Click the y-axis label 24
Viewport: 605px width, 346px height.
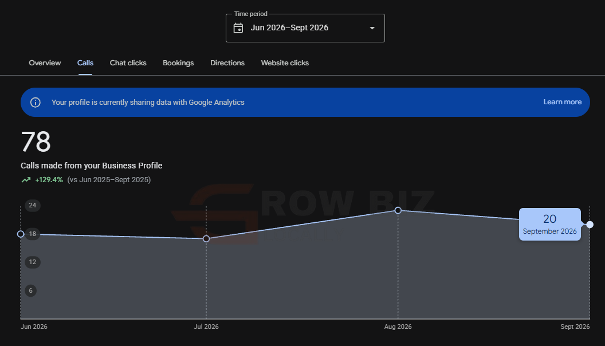click(33, 205)
